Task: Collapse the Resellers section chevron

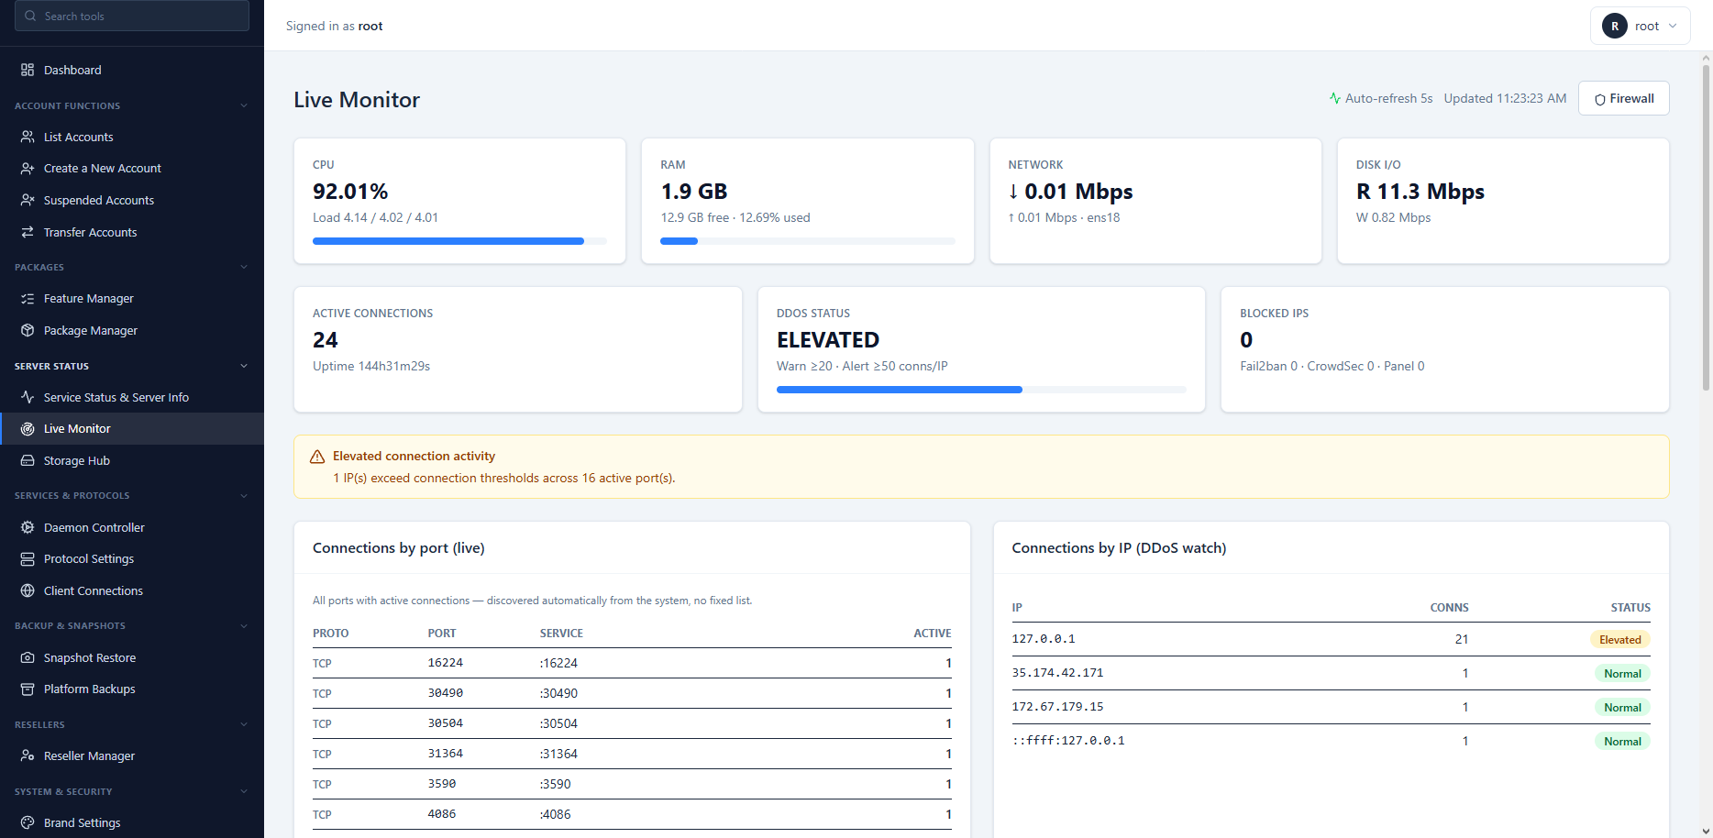Action: [244, 724]
